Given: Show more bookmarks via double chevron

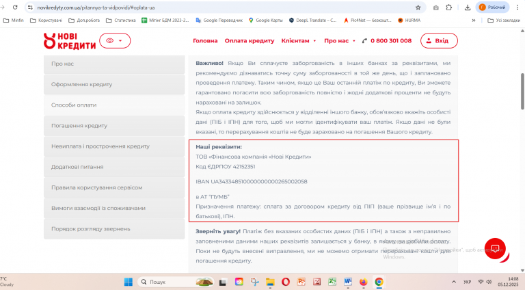Looking at the screenshot, I should 474,21.
